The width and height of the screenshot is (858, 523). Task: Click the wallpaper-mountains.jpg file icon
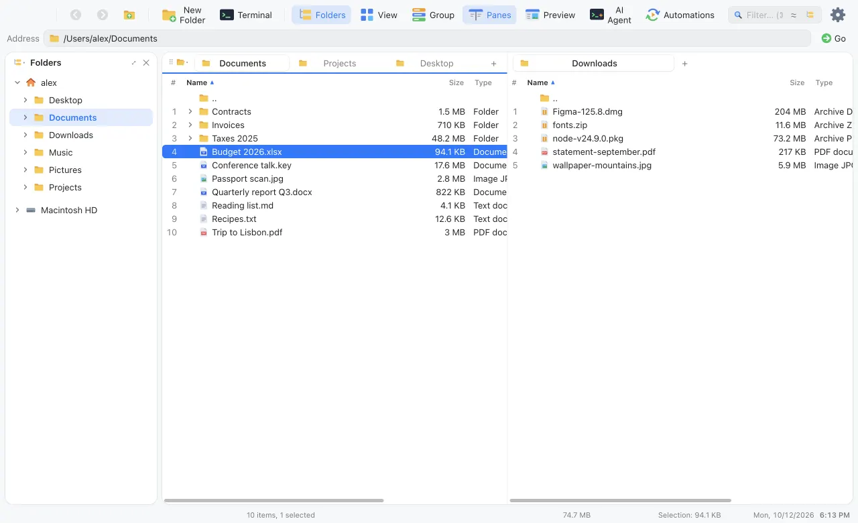[545, 165]
